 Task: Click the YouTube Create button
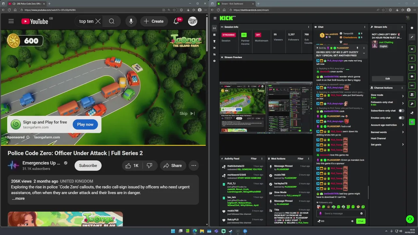coord(153,21)
